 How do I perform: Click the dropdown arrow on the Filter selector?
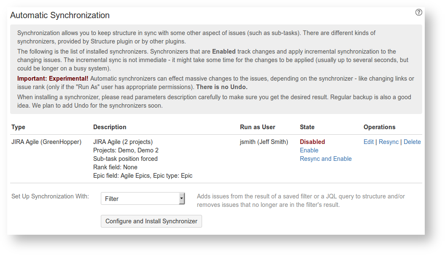(182, 198)
